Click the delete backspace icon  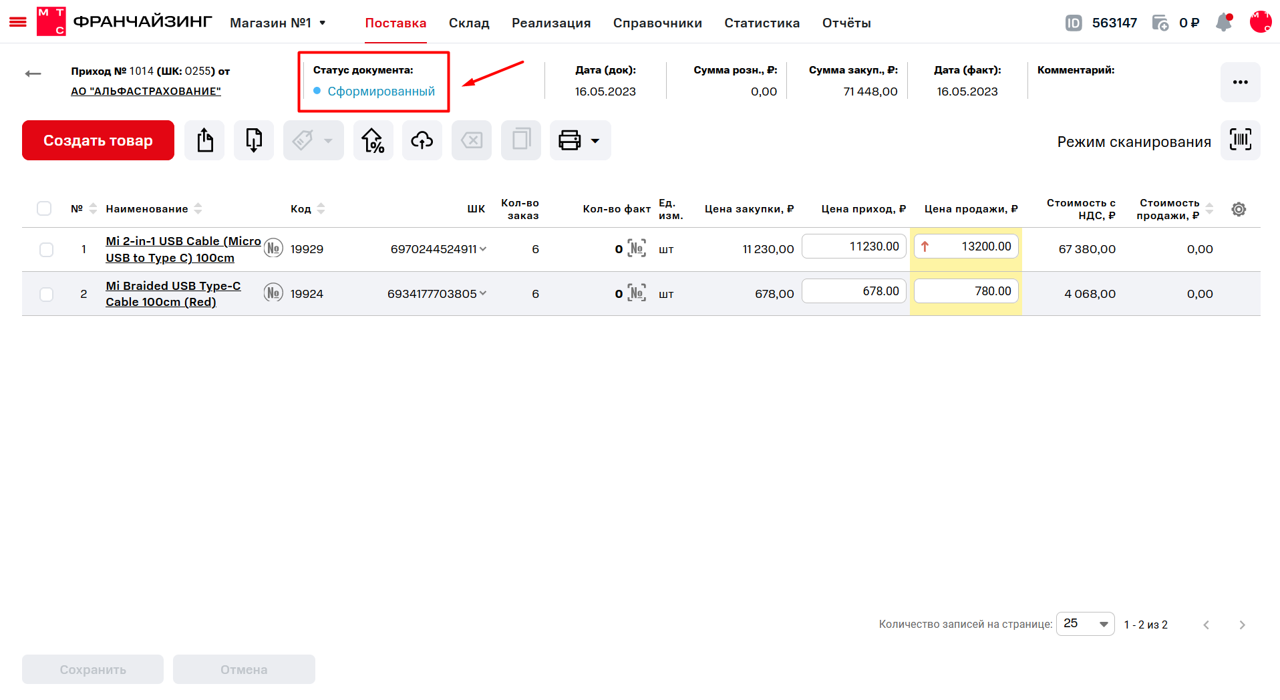click(x=472, y=140)
